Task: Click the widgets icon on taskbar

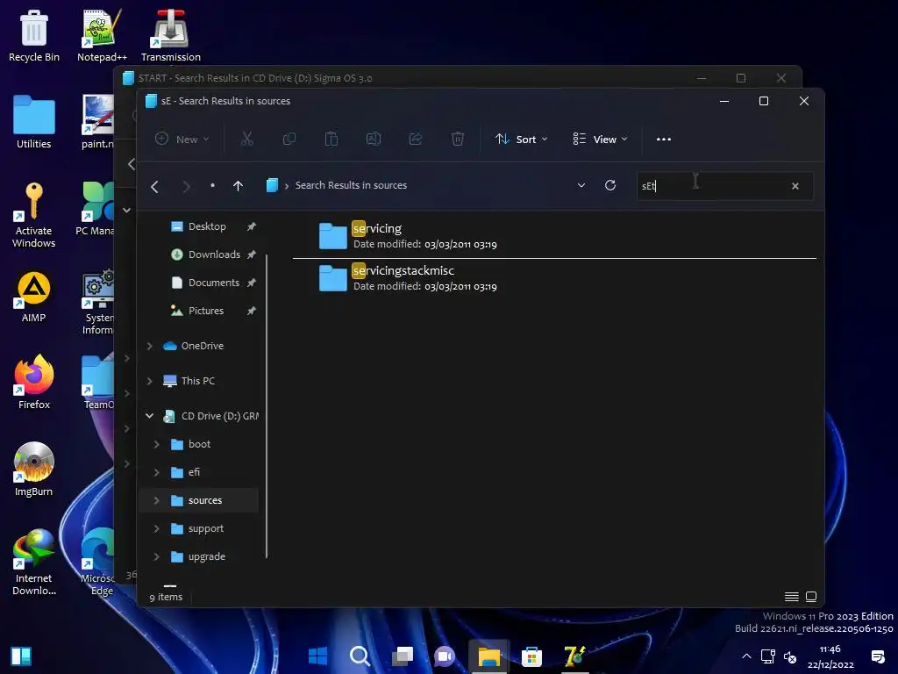Action: click(x=21, y=656)
